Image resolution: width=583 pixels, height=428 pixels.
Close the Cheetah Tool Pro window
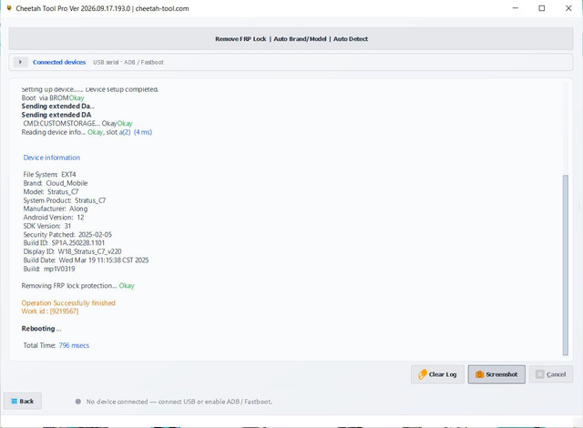coord(568,8)
